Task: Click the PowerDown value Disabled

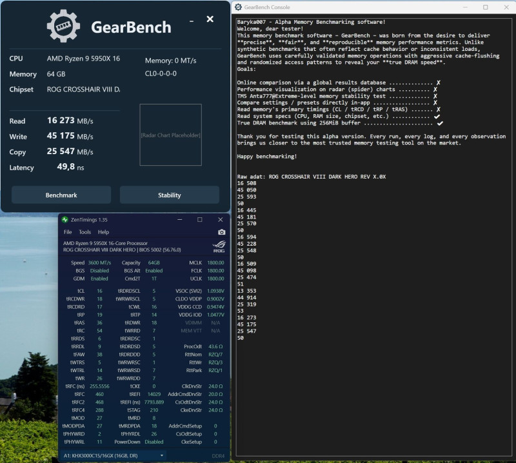Action: 154,442
